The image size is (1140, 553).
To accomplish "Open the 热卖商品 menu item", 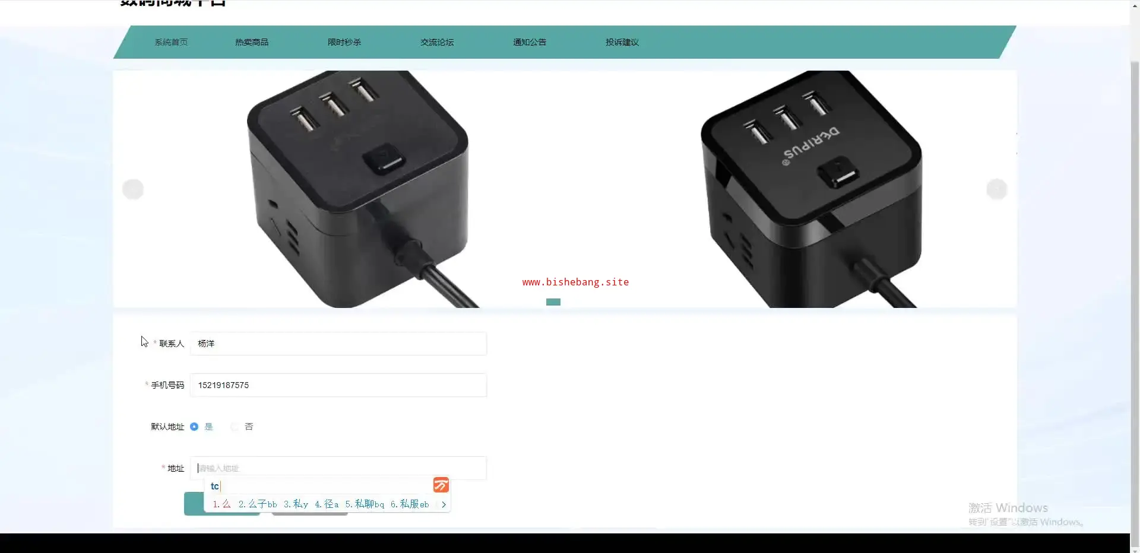I will coord(252,42).
